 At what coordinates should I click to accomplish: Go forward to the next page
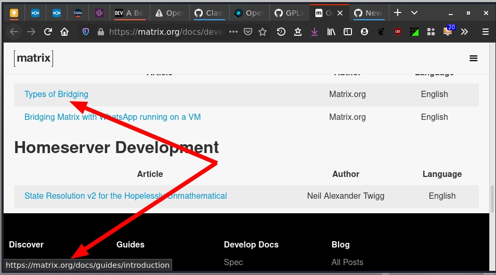(31, 32)
